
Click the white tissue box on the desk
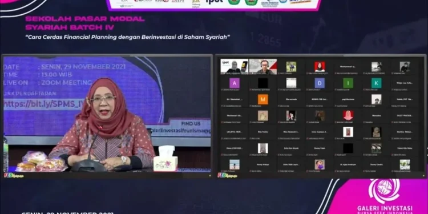coord(165,159)
